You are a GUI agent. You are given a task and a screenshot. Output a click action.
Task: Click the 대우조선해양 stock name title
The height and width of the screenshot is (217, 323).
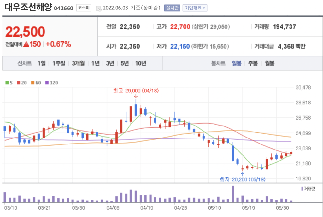[x=28, y=8]
